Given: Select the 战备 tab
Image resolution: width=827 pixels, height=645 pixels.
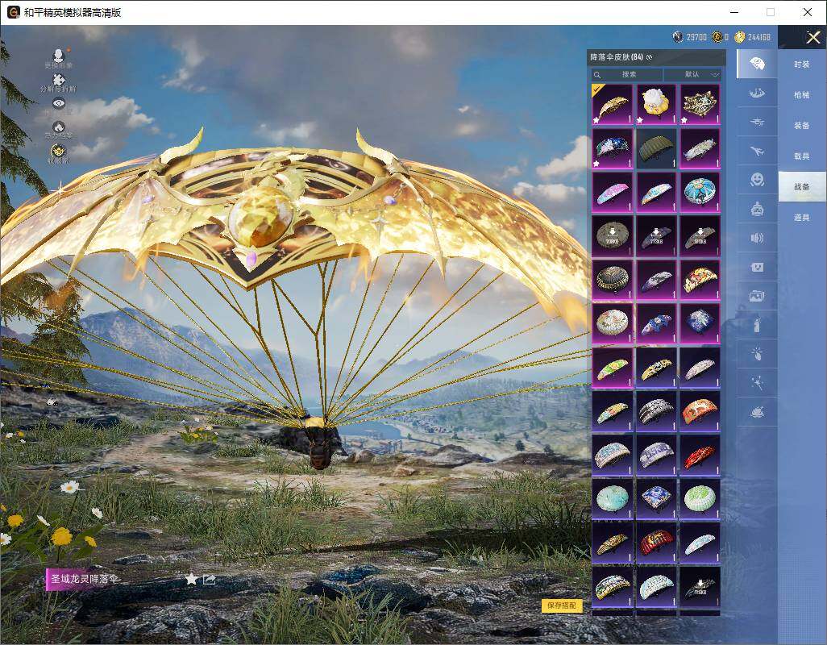Looking at the screenshot, I should pos(802,187).
